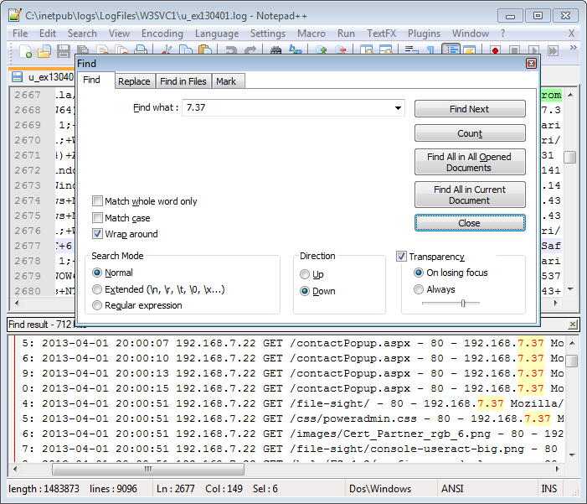Click the Paste clipboard icon

pos(205,50)
